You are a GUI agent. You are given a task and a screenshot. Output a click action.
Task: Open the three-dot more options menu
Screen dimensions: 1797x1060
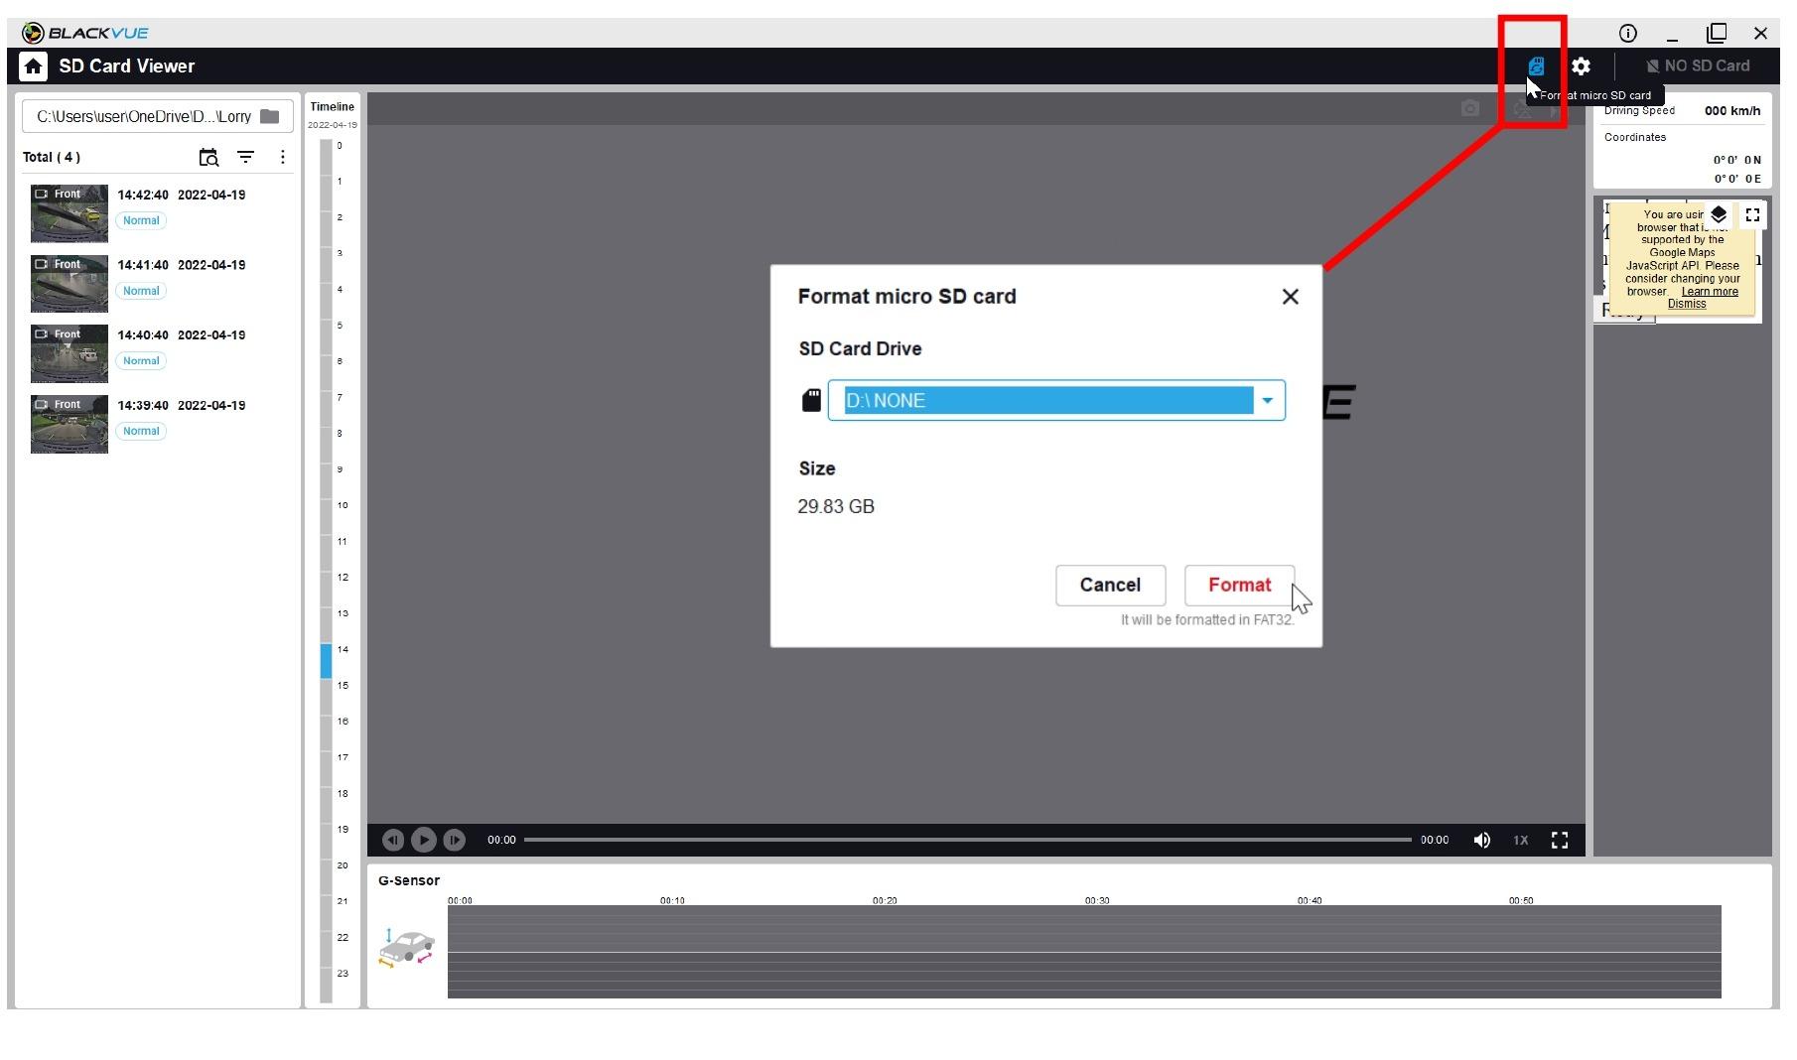click(283, 157)
